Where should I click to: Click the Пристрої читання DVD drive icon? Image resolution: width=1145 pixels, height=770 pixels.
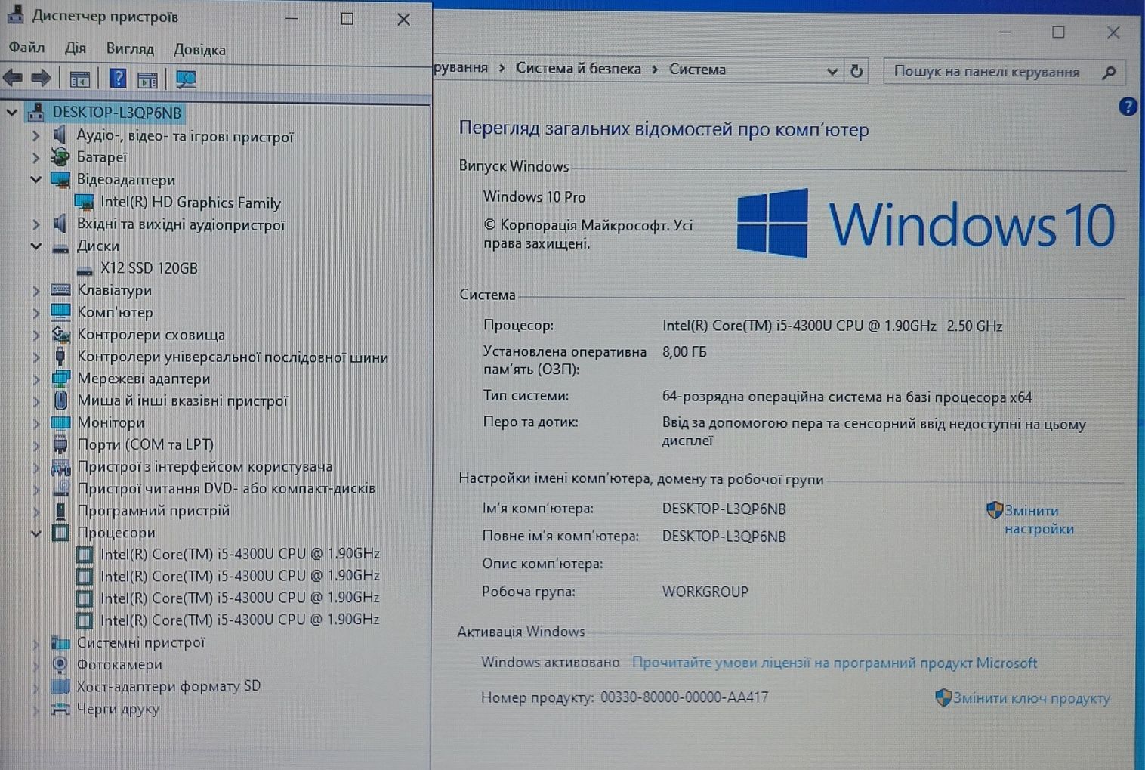(x=60, y=488)
